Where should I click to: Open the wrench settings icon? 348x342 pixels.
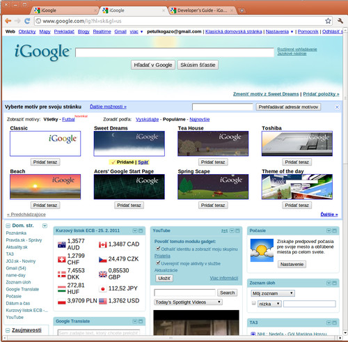click(340, 21)
